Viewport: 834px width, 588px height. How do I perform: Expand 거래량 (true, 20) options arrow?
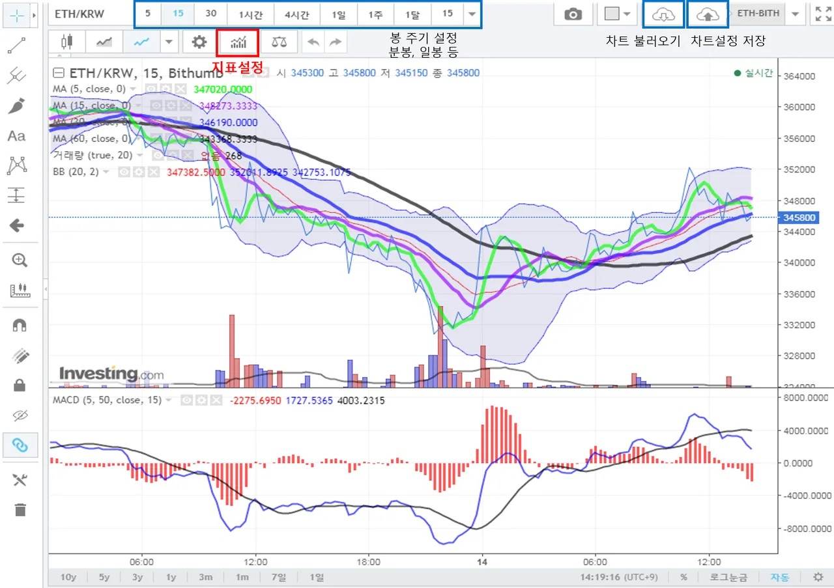tap(141, 156)
